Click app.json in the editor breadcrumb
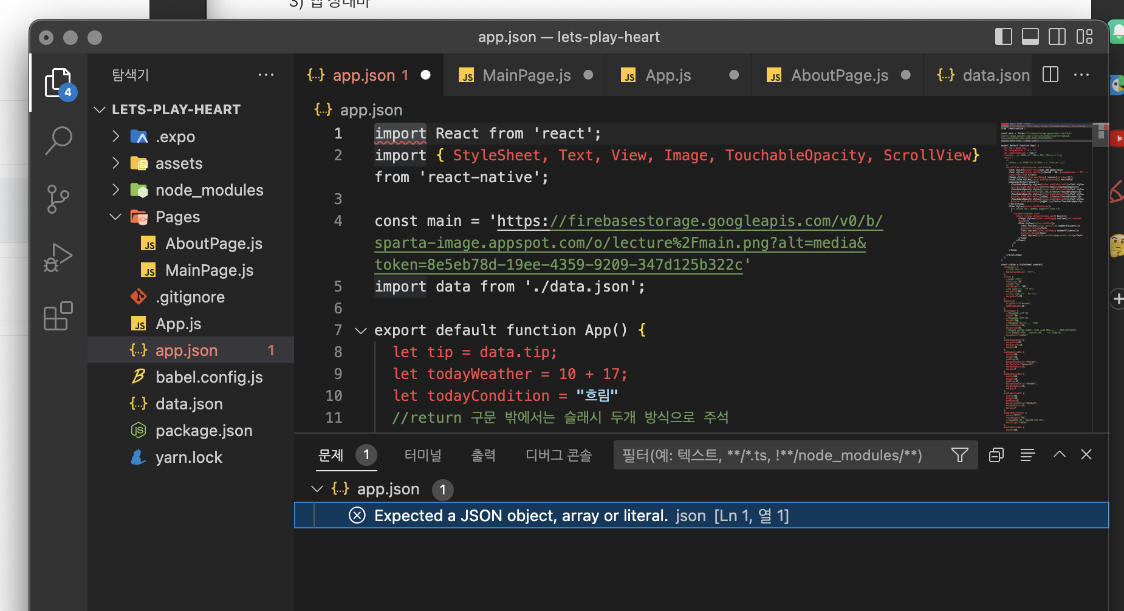This screenshot has height=611, width=1124. pyautogui.click(x=371, y=110)
